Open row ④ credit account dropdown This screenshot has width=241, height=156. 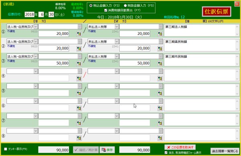pyautogui.click(x=116, y=71)
